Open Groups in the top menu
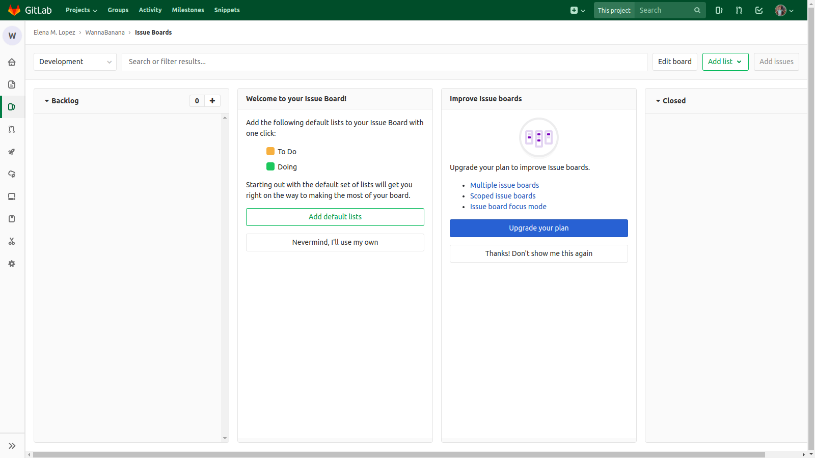Image resolution: width=815 pixels, height=458 pixels. pos(118,10)
